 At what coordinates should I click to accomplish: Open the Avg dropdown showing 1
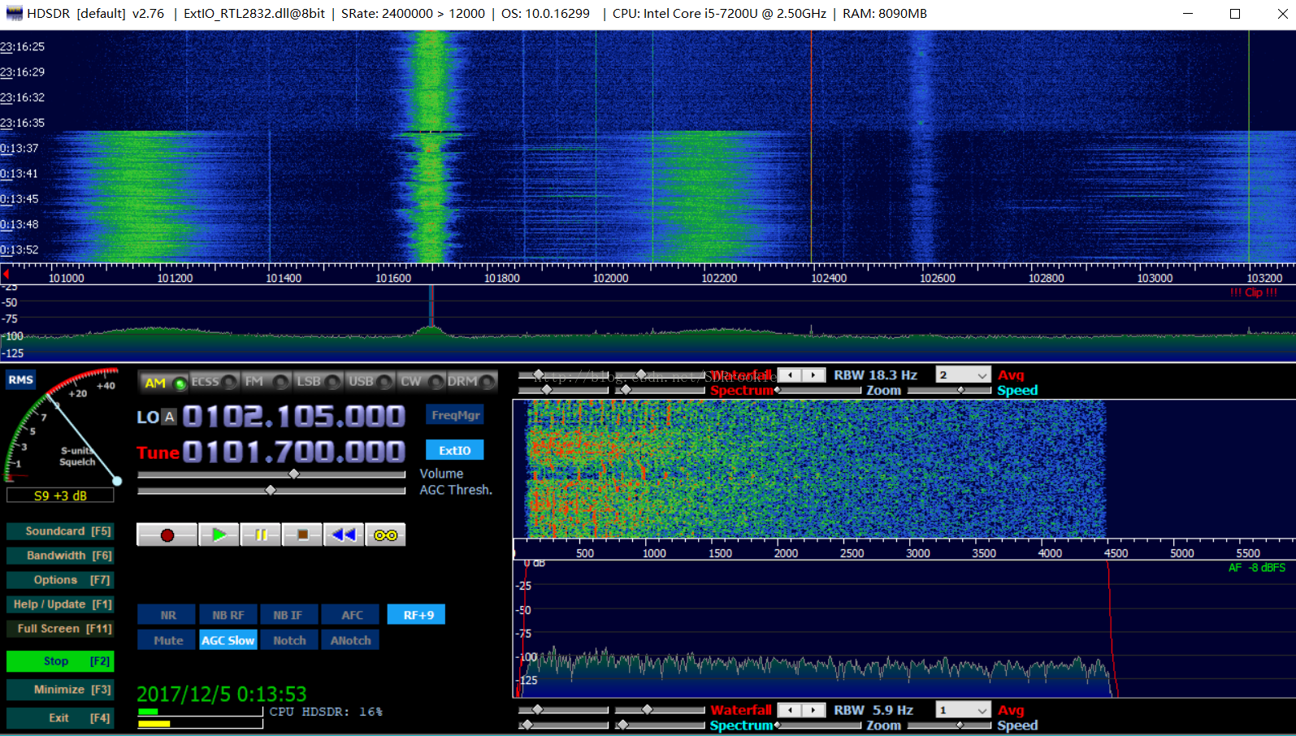coord(963,710)
